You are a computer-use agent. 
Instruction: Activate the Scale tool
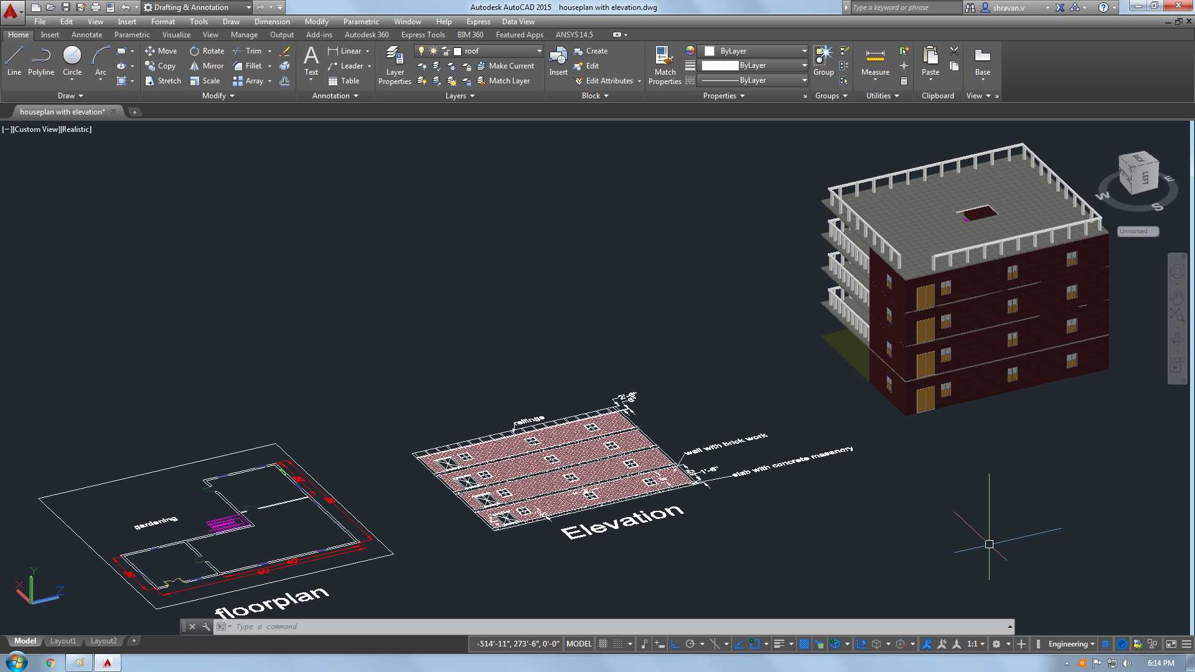point(205,81)
